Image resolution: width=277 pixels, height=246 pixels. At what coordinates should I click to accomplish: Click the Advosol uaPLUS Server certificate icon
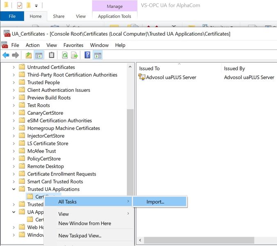click(142, 77)
